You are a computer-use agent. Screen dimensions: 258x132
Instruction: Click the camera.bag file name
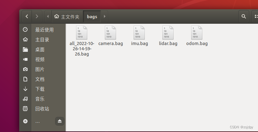[110, 43]
